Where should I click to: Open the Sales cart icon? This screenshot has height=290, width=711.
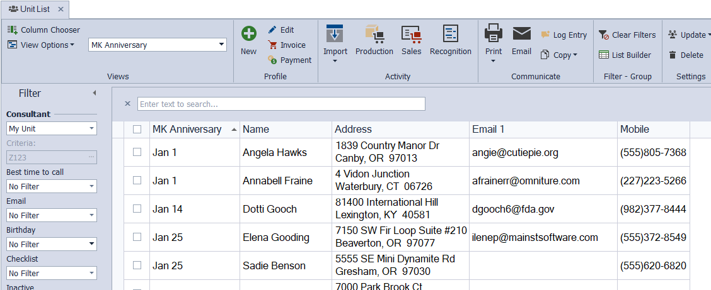[x=412, y=34]
